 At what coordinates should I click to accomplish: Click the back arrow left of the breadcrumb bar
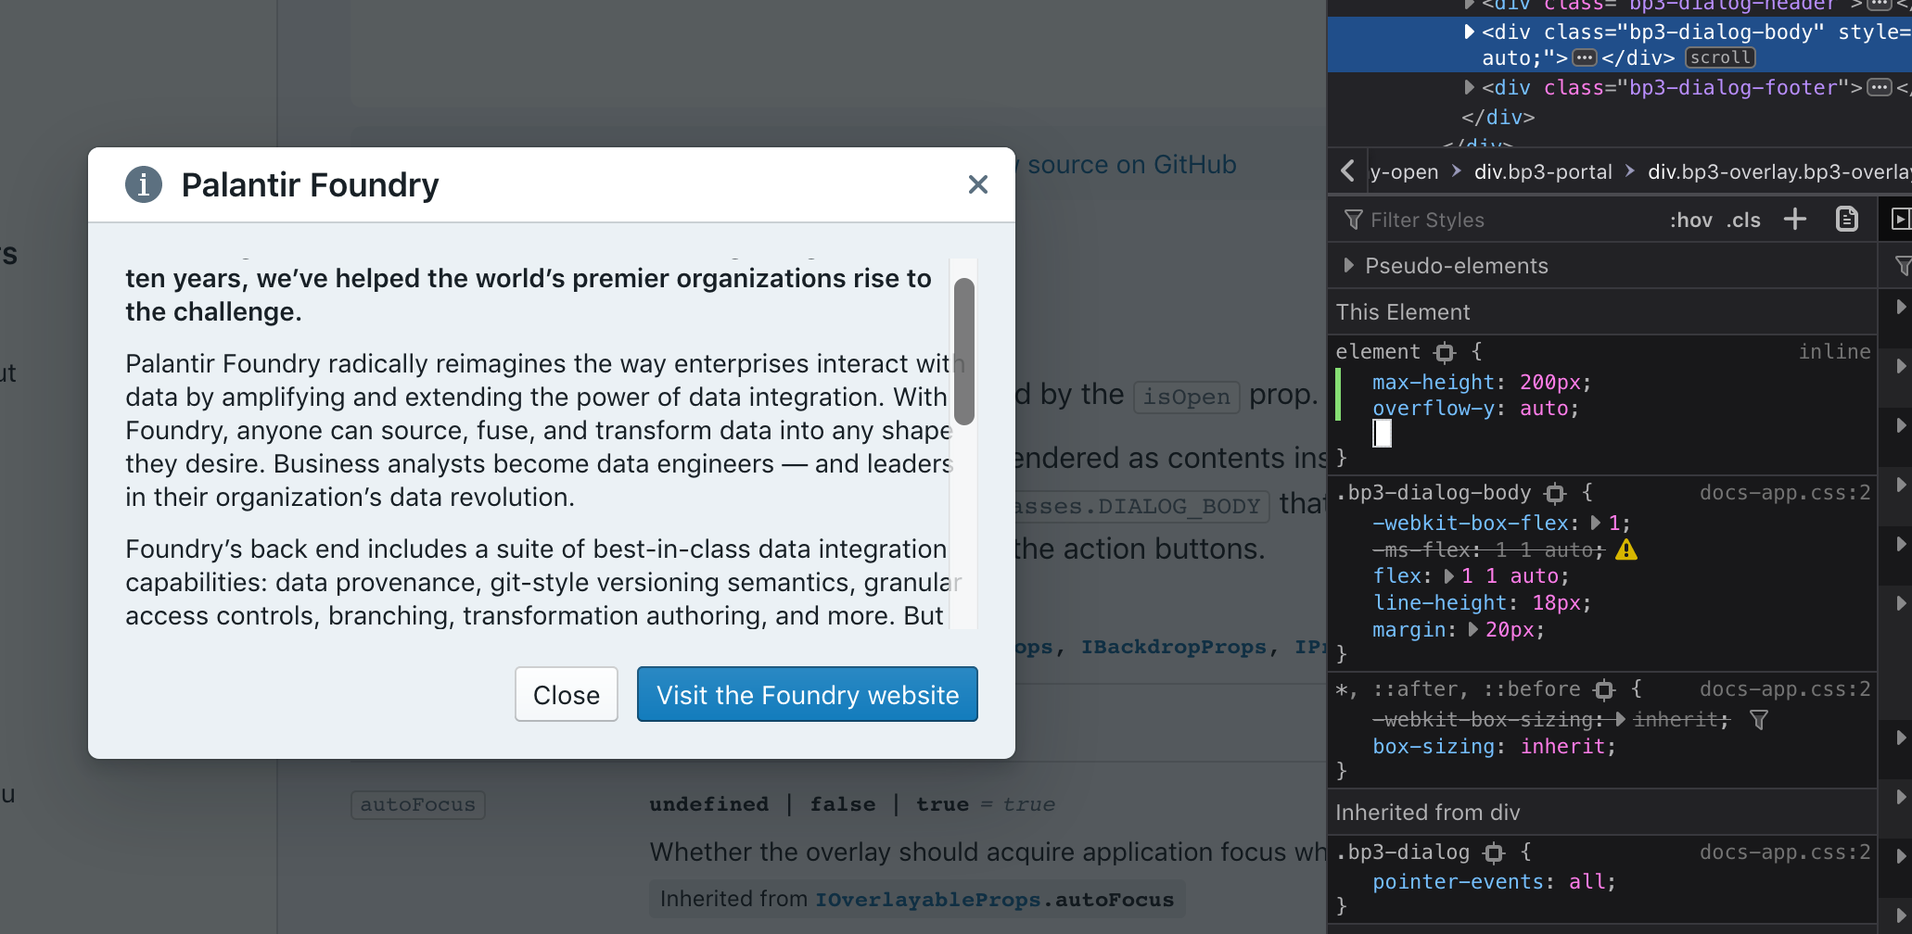(x=1346, y=170)
